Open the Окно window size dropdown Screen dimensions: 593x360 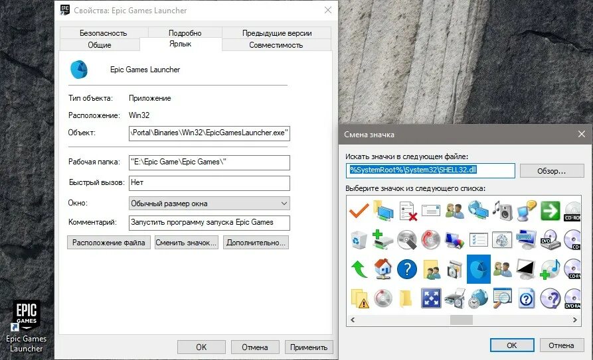[209, 204]
